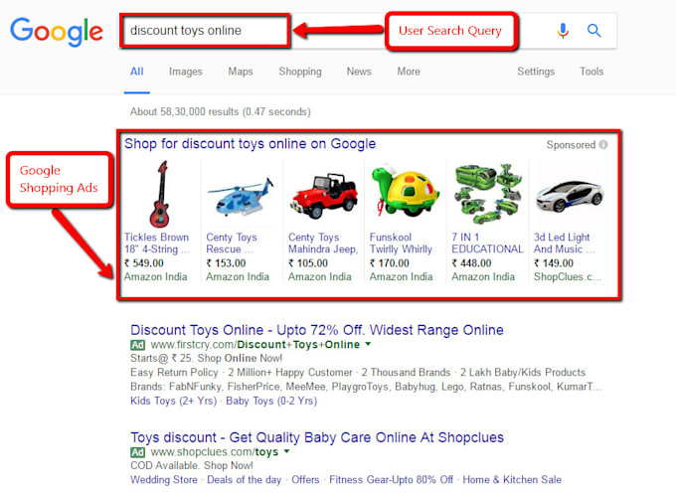
Task: Switch to the Maps tab
Action: pos(241,72)
